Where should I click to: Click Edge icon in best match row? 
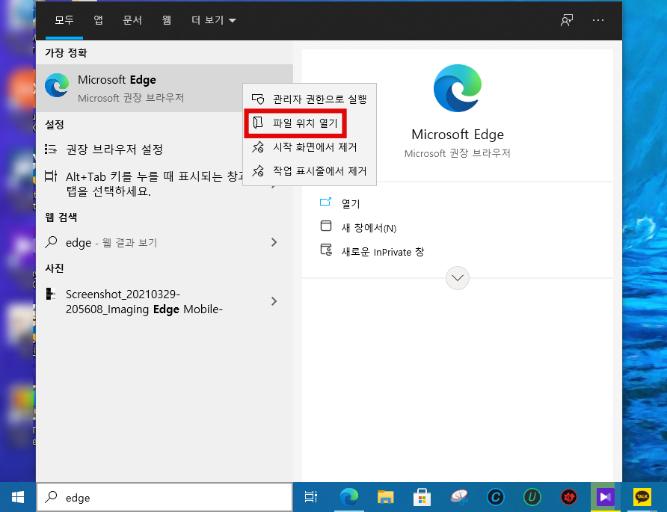tap(57, 85)
